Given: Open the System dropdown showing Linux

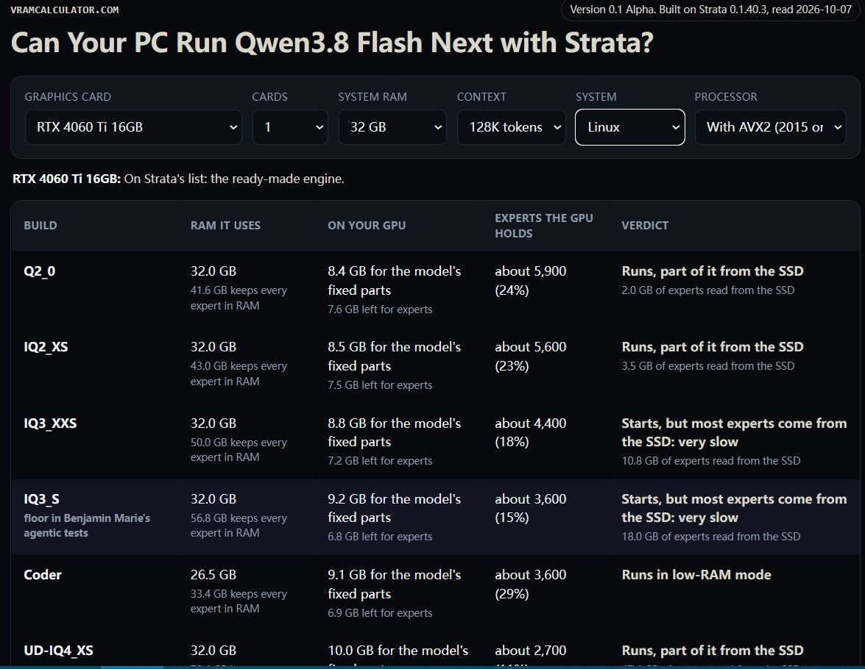Looking at the screenshot, I should pyautogui.click(x=630, y=127).
